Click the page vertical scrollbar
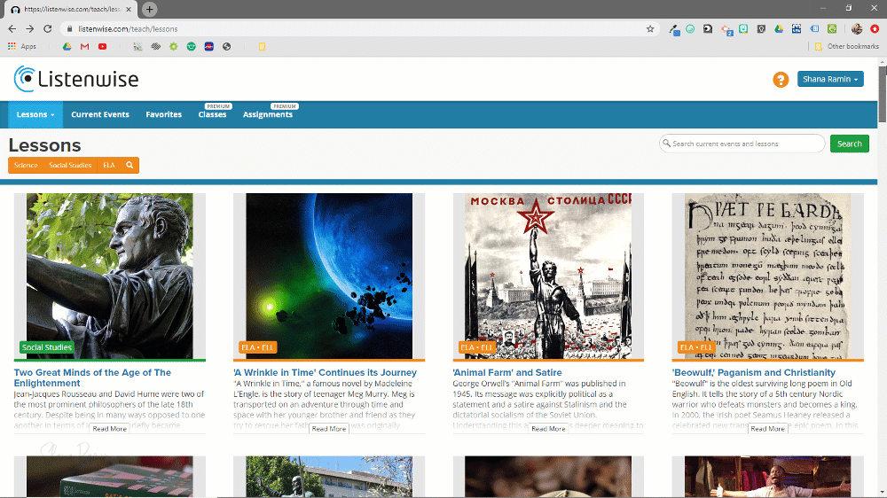Screen dimensions: 887x498 click(882, 95)
